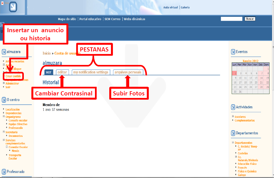The image size is (274, 178).
Task: Click the Departamentos block icon
Action: tap(233, 133)
